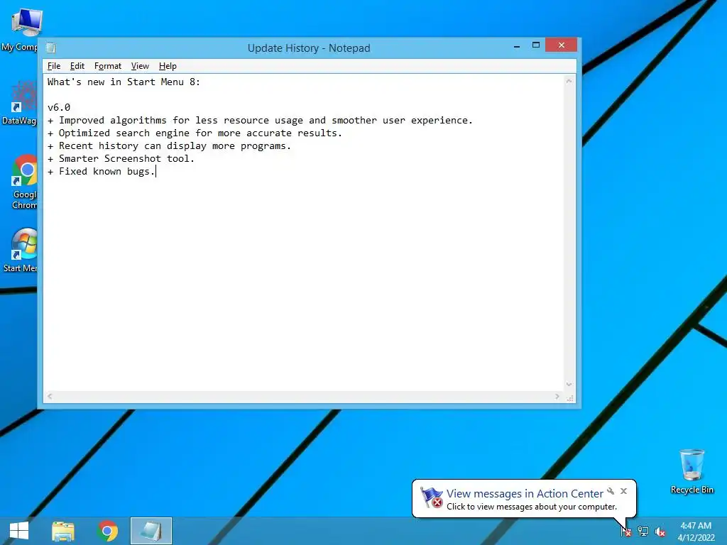Maximize the Notepad window
The image size is (727, 545).
click(536, 45)
